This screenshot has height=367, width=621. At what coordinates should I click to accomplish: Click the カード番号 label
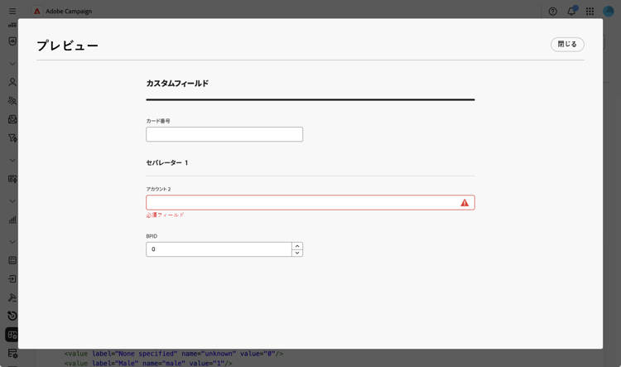158,121
